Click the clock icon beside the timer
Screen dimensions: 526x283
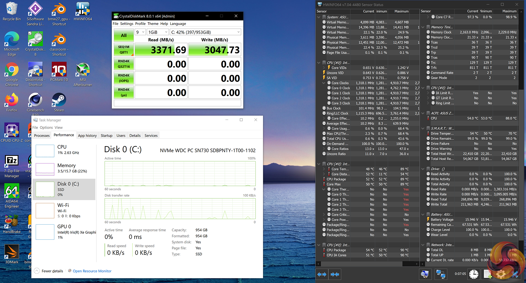coord(474,274)
